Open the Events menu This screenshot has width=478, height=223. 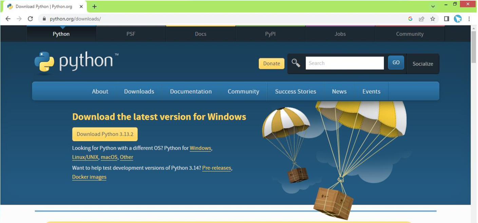pyautogui.click(x=371, y=91)
